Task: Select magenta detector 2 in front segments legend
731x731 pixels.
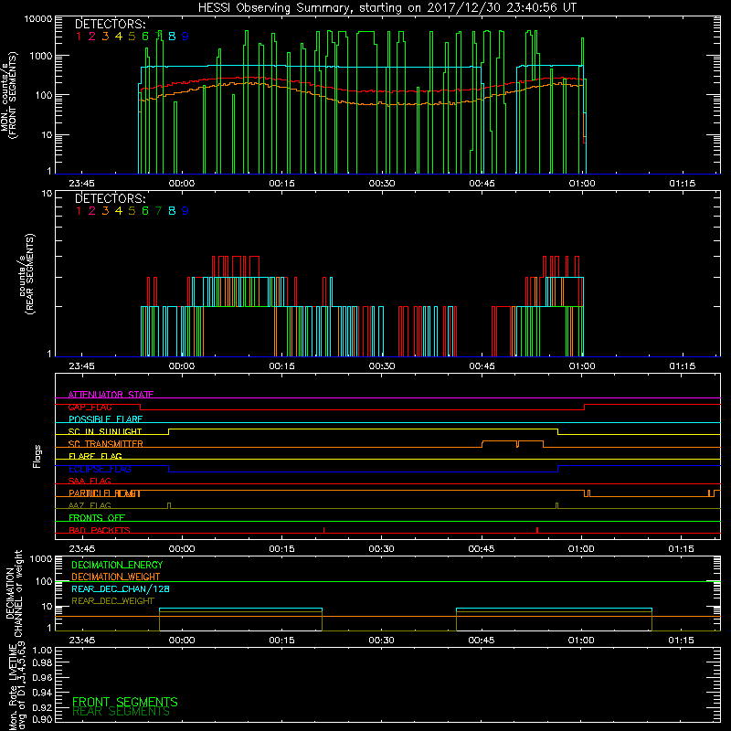Action: (x=92, y=37)
